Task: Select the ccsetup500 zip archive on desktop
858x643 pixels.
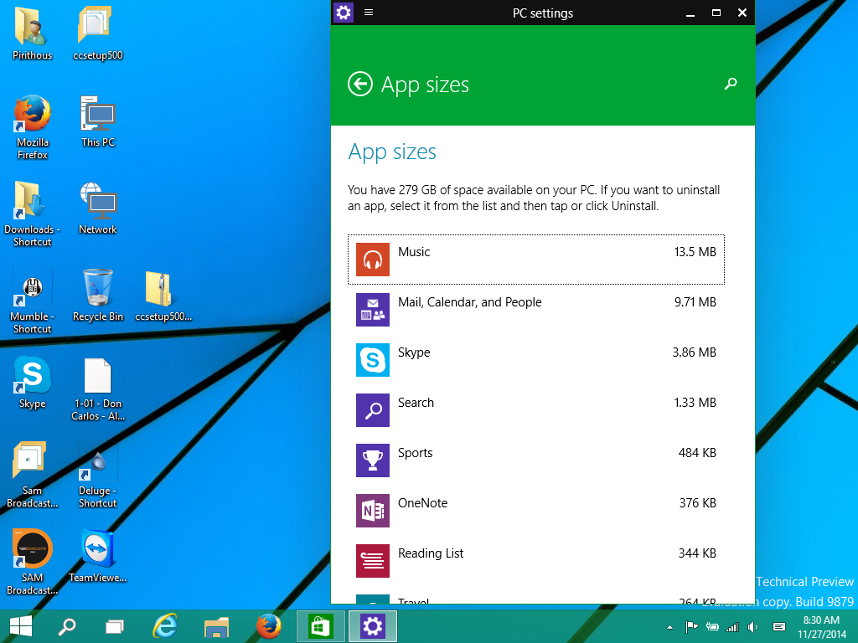Action: coord(163,296)
